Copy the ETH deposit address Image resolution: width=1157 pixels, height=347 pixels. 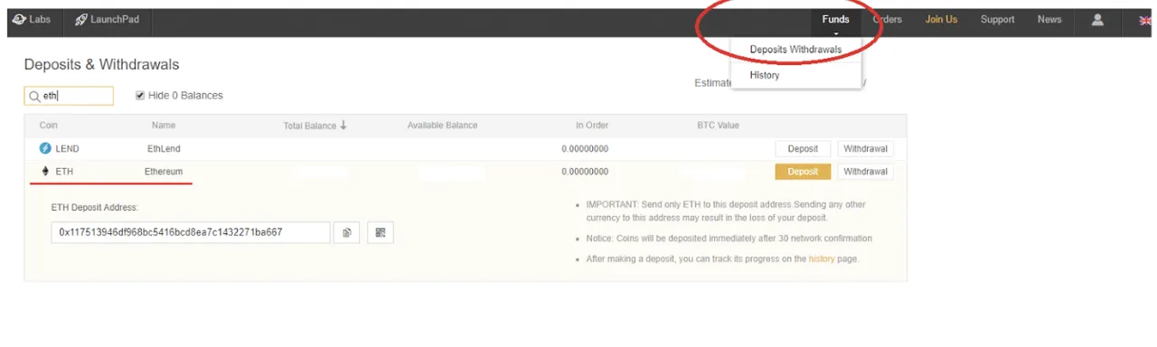coord(347,232)
